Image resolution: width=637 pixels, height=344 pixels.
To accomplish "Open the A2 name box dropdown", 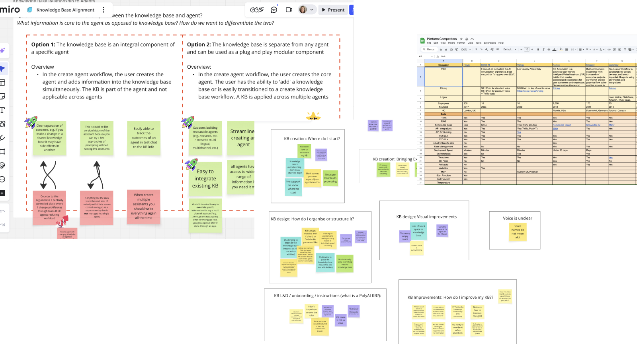I will [x=432, y=56].
